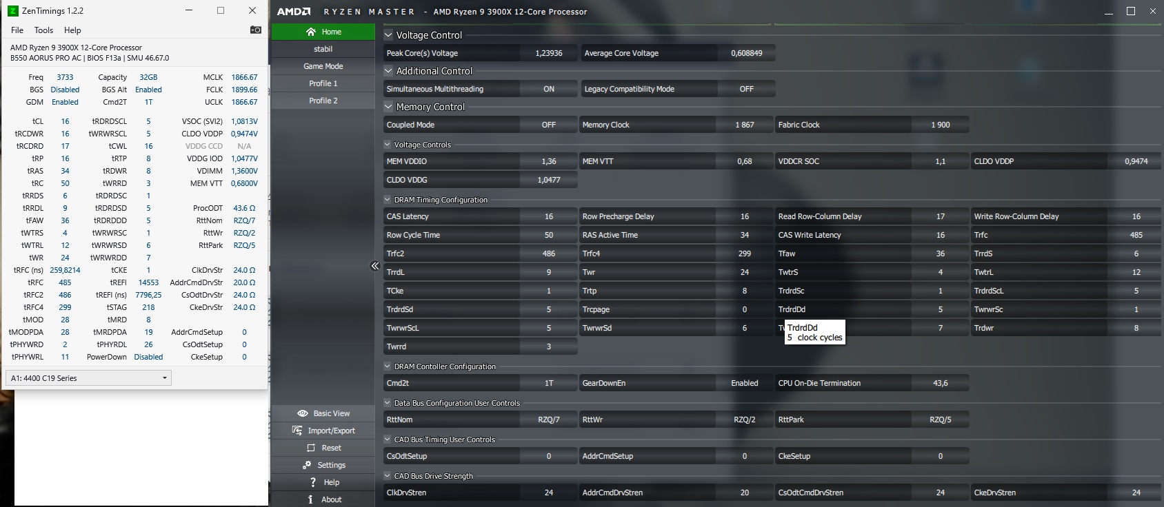Select the VDDCR SOC value 1,1
This screenshot has width=1164, height=507.
(941, 161)
